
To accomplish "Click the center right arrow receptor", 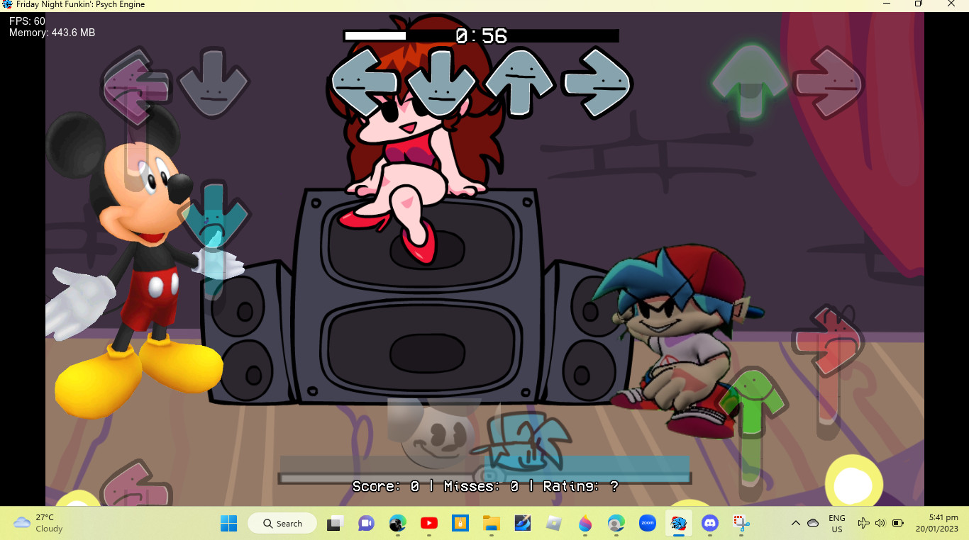I will point(597,83).
